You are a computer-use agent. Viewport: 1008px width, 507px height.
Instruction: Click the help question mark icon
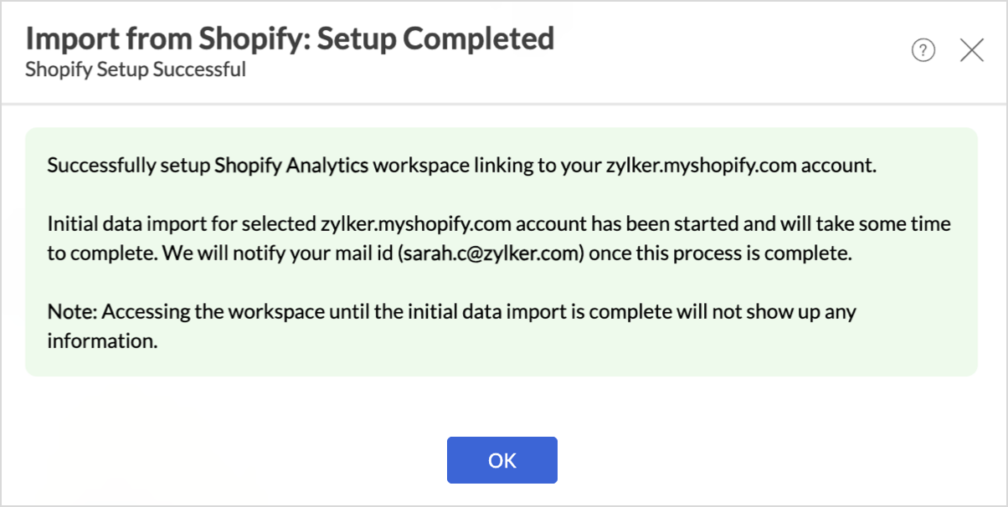(x=923, y=51)
